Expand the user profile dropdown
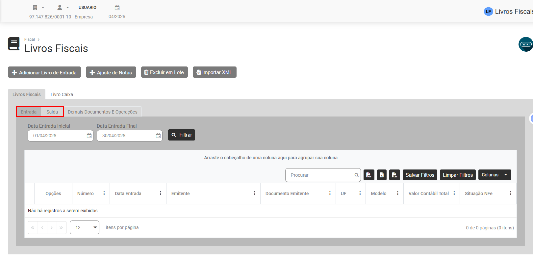The height and width of the screenshot is (258, 533). 63,8
